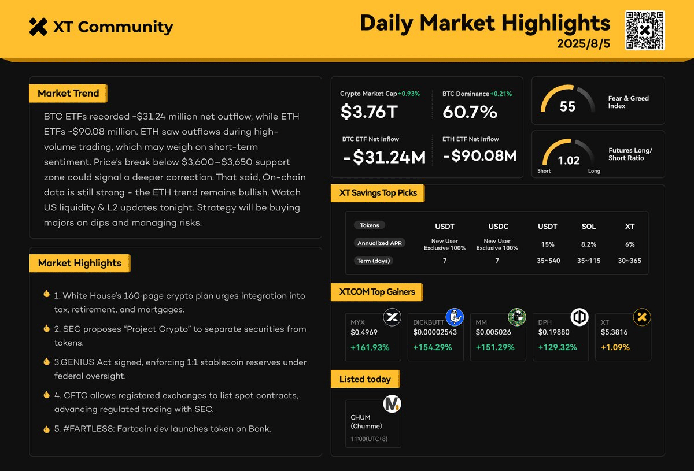Click the DICKBUTT token icon
This screenshot has width=694, height=471.
tap(455, 317)
